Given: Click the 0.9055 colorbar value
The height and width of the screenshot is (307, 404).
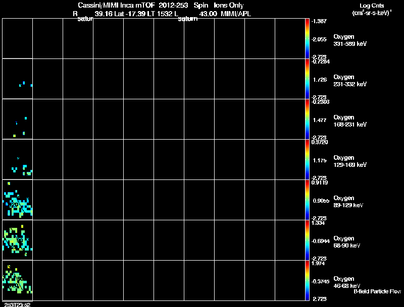Looking at the screenshot, I should (x=321, y=201).
